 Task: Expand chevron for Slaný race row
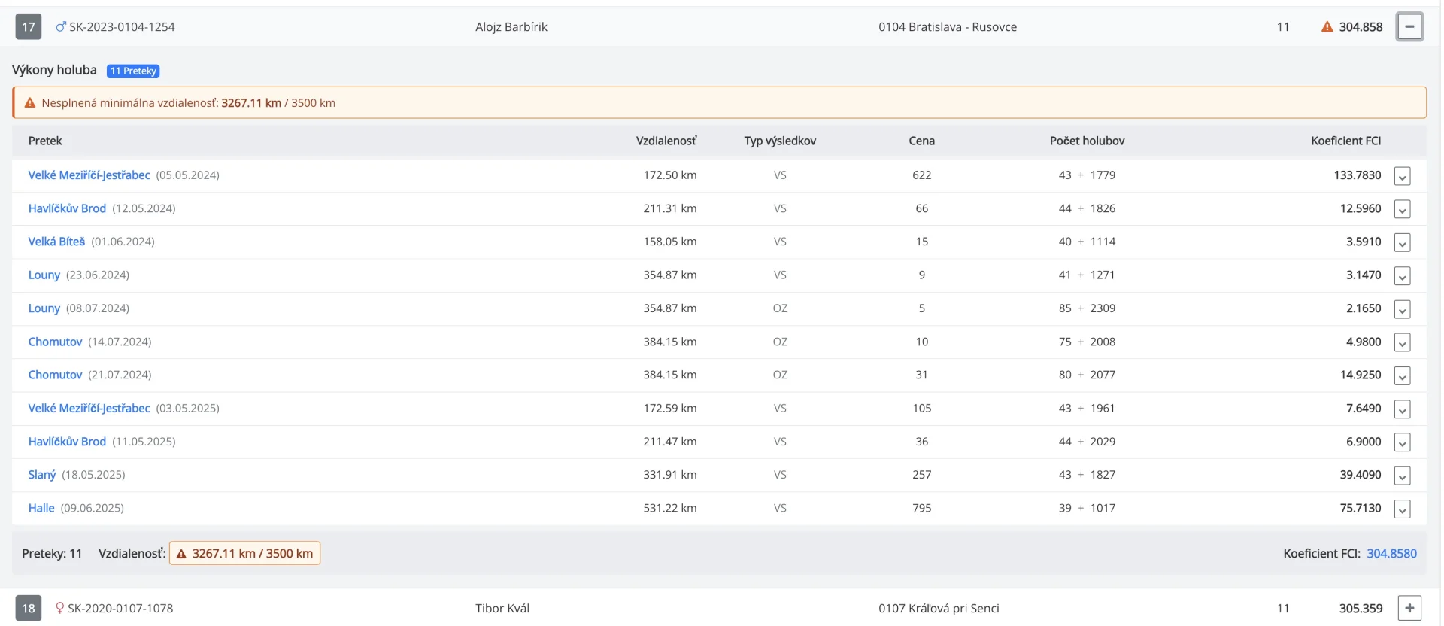tap(1401, 476)
